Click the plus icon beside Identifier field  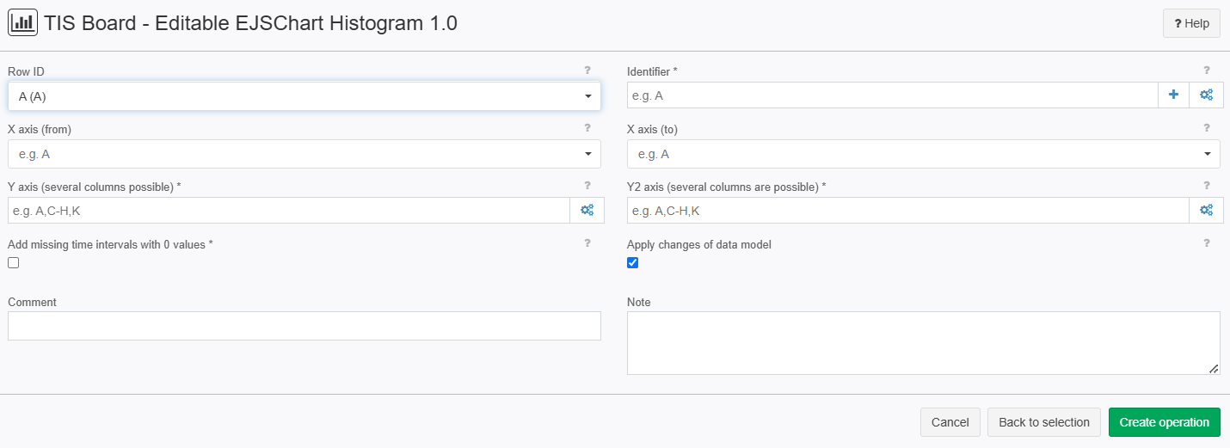[x=1173, y=95]
